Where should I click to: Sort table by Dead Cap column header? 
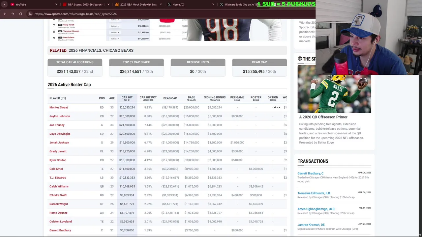(170, 98)
